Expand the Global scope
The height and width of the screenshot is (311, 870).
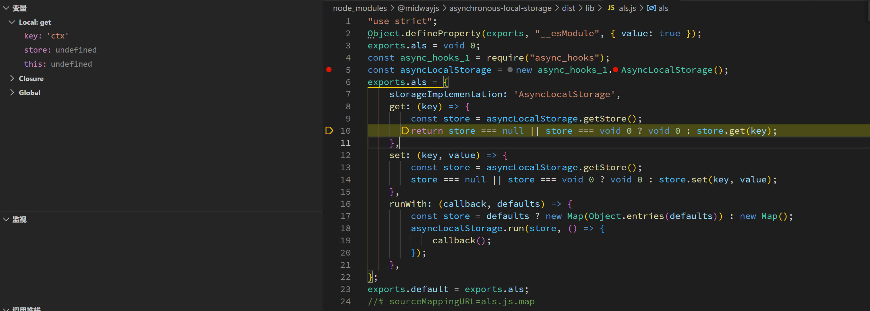pos(12,92)
